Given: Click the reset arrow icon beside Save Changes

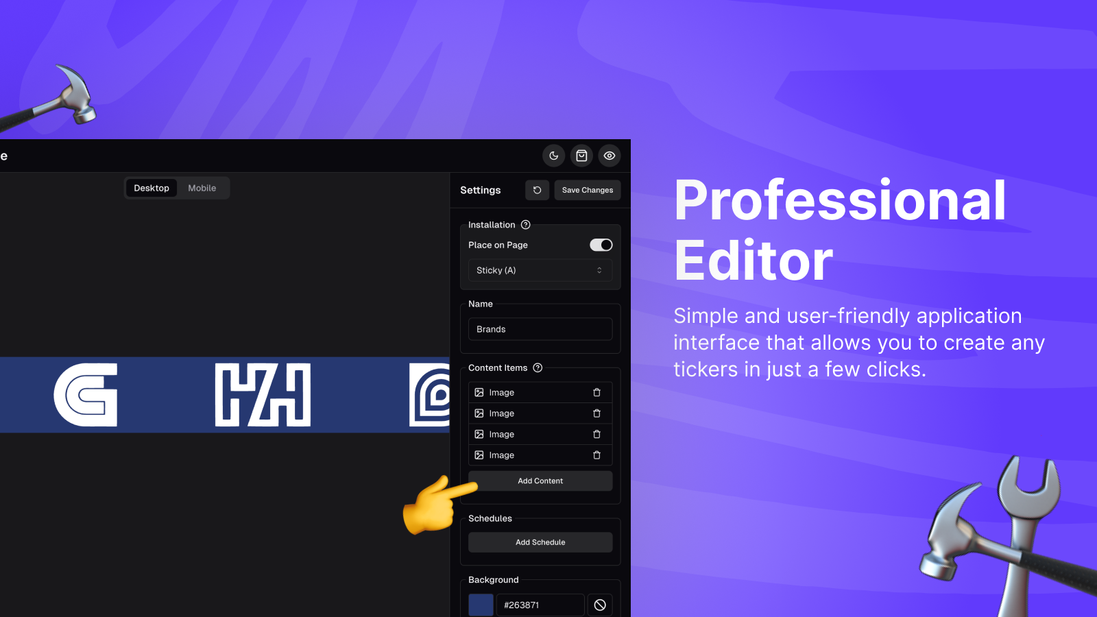Looking at the screenshot, I should coord(537,190).
